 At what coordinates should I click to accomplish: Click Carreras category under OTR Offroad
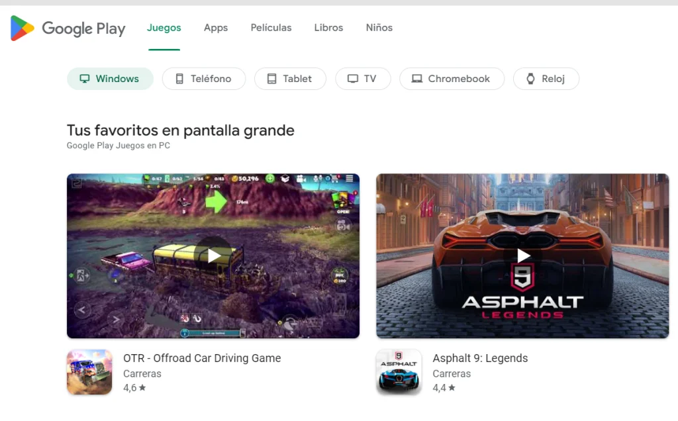(142, 373)
